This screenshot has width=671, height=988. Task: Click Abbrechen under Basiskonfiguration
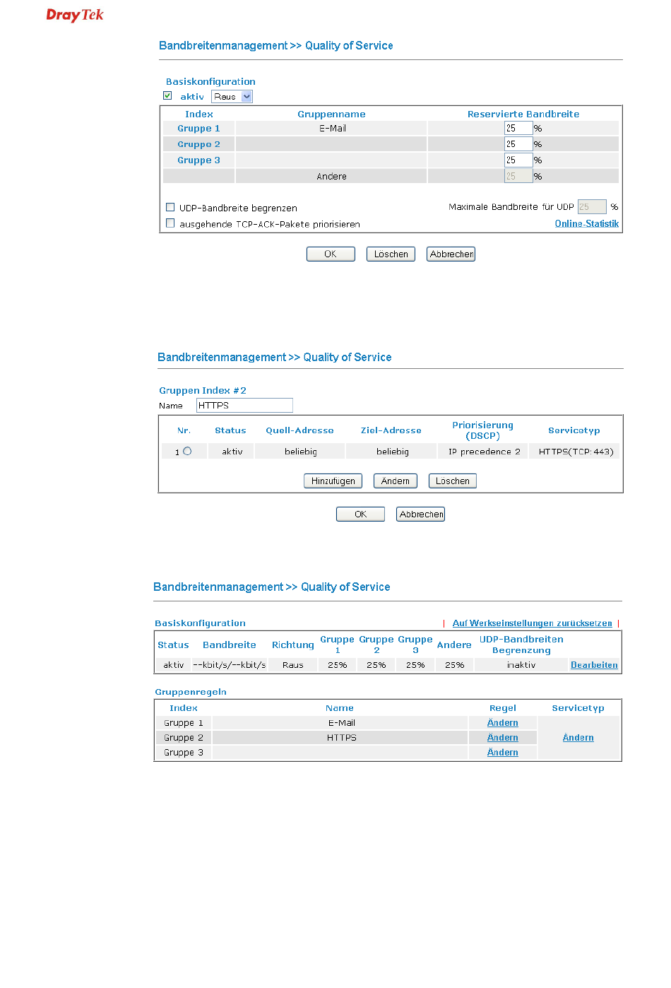point(451,254)
